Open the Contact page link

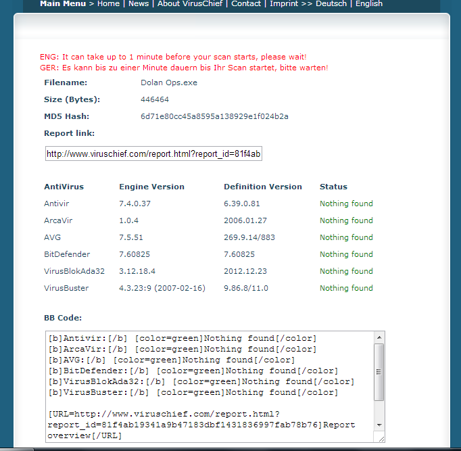pyautogui.click(x=246, y=3)
